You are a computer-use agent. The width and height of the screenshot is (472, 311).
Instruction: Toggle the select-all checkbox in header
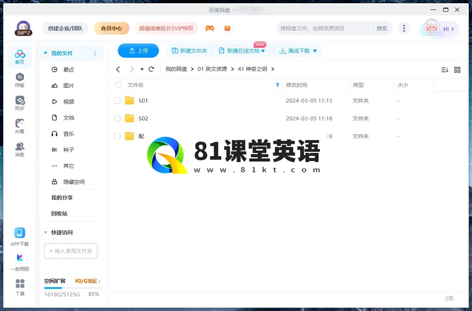coord(119,85)
